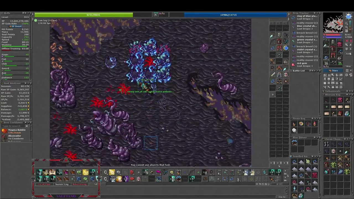The width and height of the screenshot is (354, 199).
Task: Toggle expert mode E button
Action: coord(350,49)
